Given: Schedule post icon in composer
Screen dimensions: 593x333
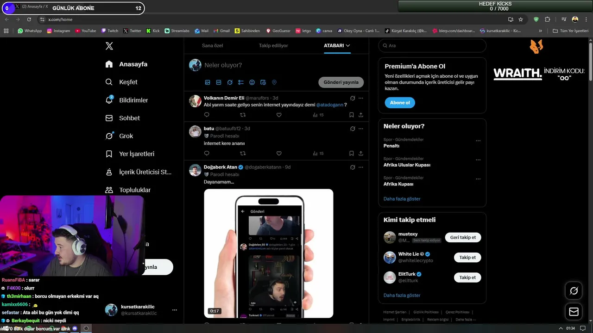Looking at the screenshot, I should coord(263,82).
